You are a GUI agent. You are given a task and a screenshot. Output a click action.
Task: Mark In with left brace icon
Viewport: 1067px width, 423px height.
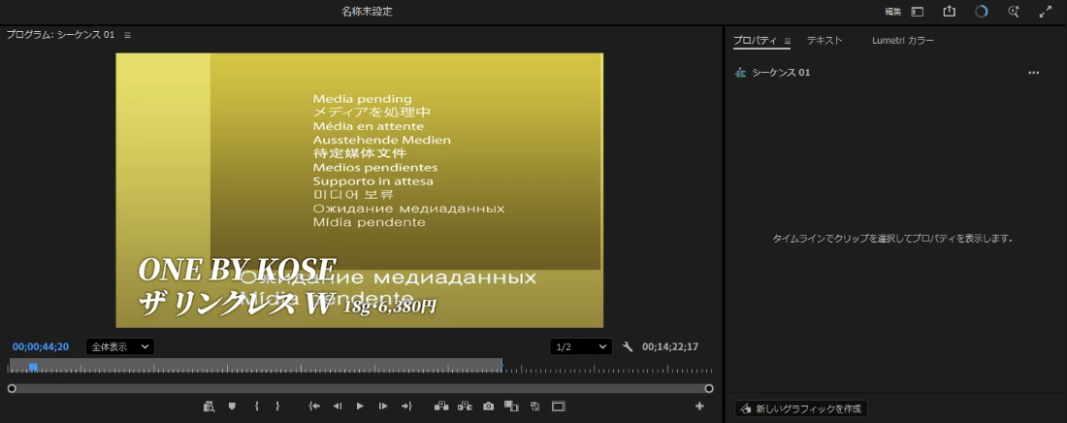pyautogui.click(x=256, y=407)
